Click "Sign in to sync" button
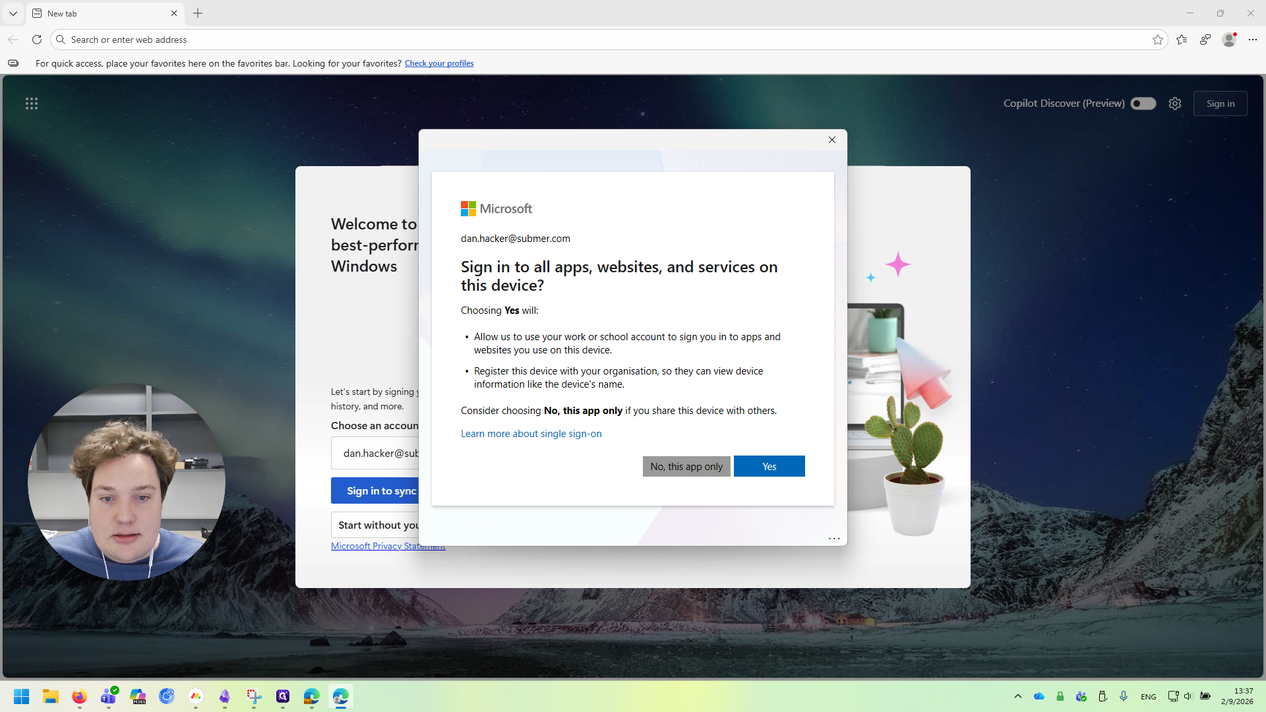 click(375, 490)
